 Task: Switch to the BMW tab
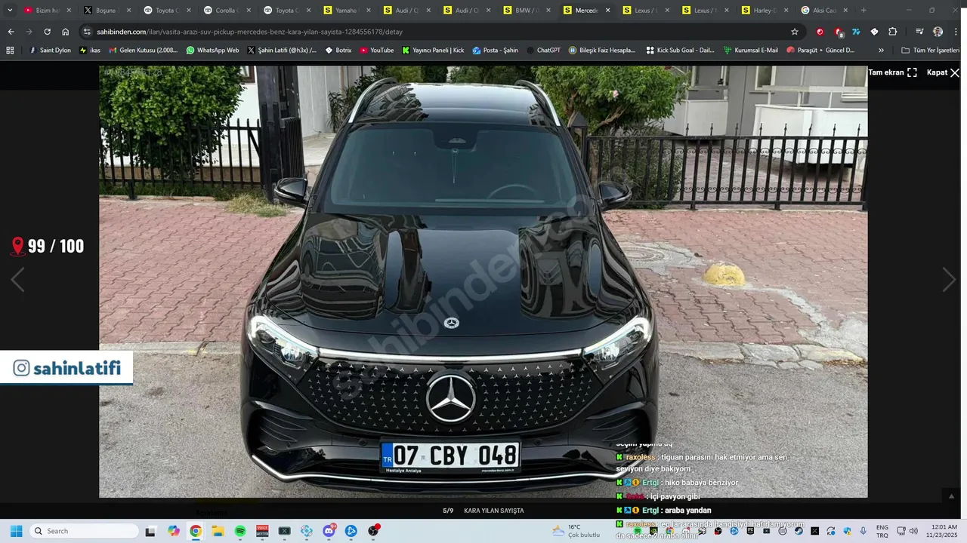tap(527, 11)
